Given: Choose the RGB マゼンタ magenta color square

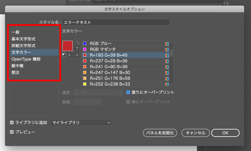Looking at the screenshot, I should [85, 49].
